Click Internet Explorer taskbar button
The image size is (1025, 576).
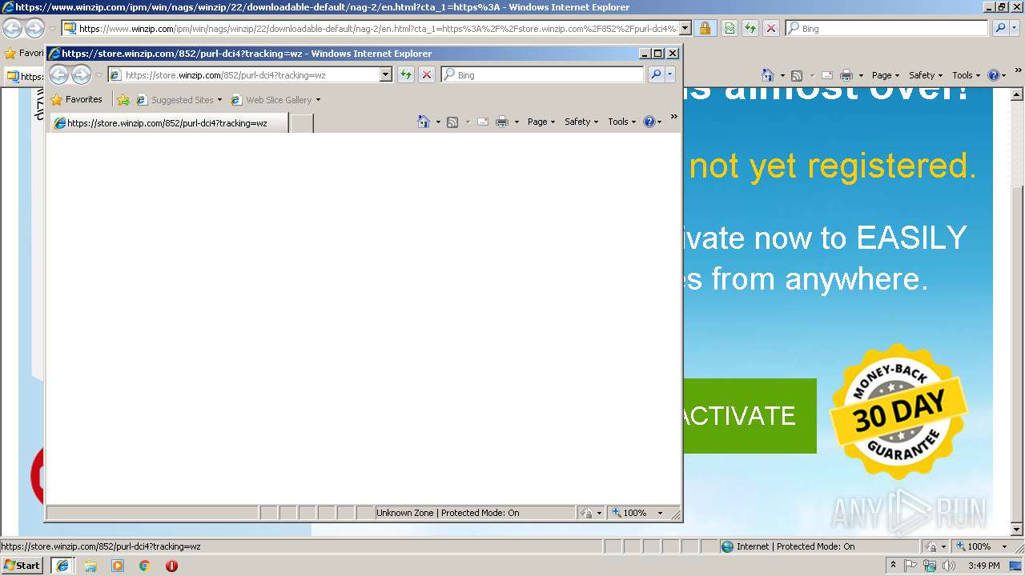pyautogui.click(x=62, y=565)
